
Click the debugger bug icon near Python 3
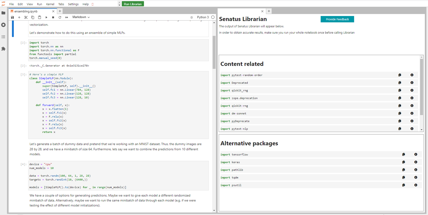coord(192,17)
